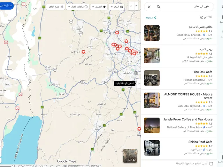Click the banknote icon in السعر filter
Screen dimensions: 223x167
(121, 7)
